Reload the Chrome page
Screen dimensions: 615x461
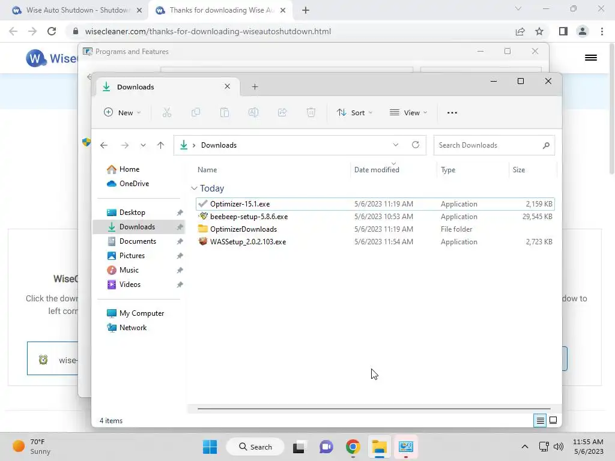52,31
